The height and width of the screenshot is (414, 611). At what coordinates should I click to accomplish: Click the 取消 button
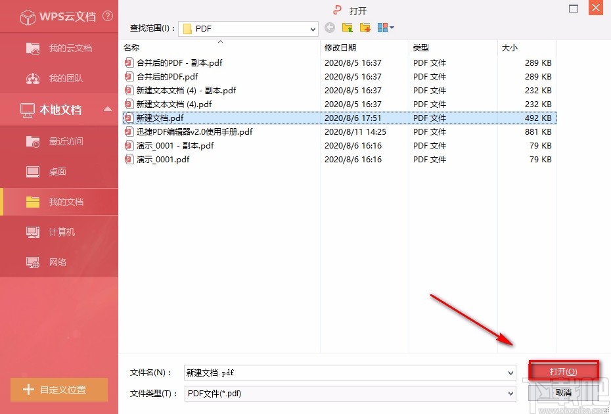point(563,393)
